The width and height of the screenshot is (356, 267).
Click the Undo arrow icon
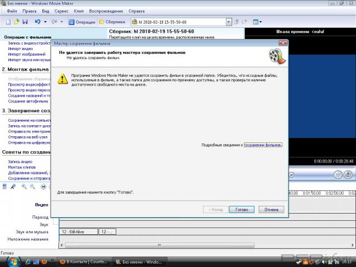click(37, 22)
